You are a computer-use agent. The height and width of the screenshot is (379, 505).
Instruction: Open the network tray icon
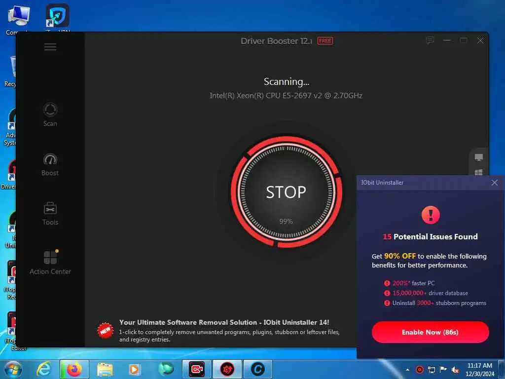pos(432,370)
